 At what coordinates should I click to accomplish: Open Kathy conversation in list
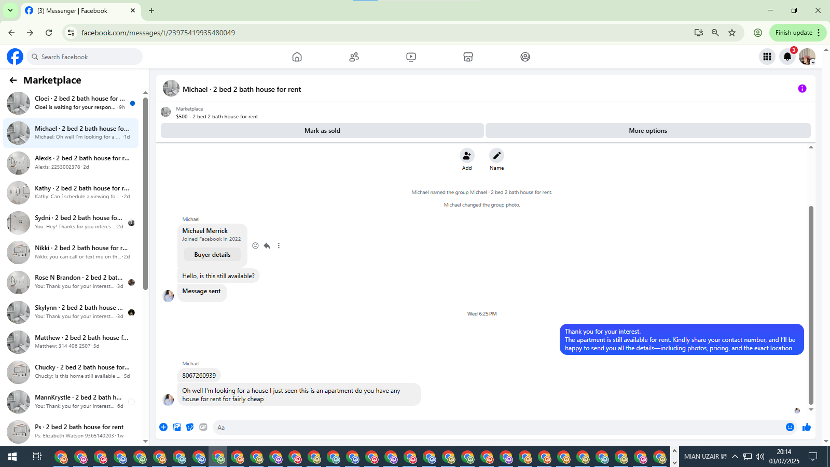[71, 193]
